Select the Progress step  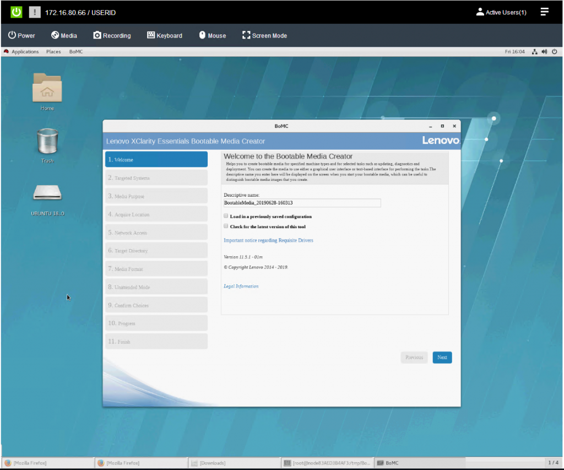(x=156, y=323)
